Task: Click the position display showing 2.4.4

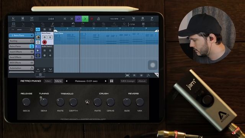Action: tap(51, 19)
